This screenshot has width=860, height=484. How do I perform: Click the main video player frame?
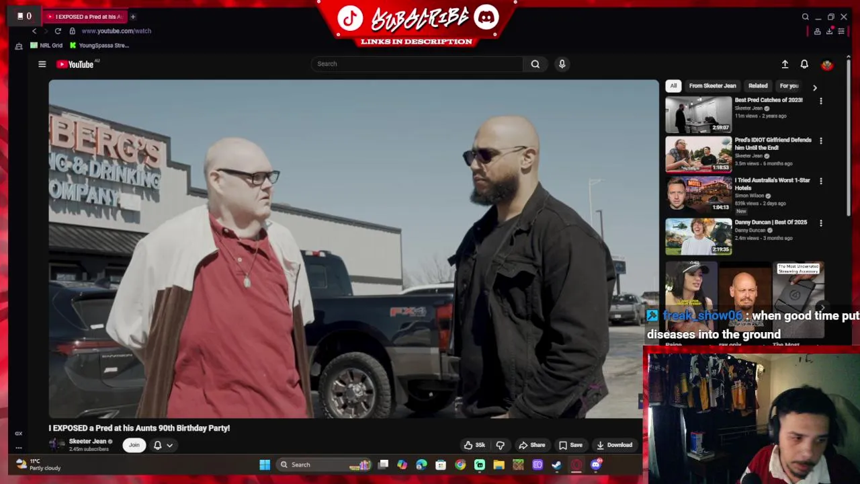click(x=353, y=249)
